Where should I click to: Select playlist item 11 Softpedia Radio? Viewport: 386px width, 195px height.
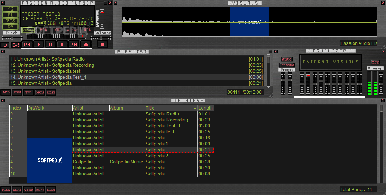[x=136, y=59]
